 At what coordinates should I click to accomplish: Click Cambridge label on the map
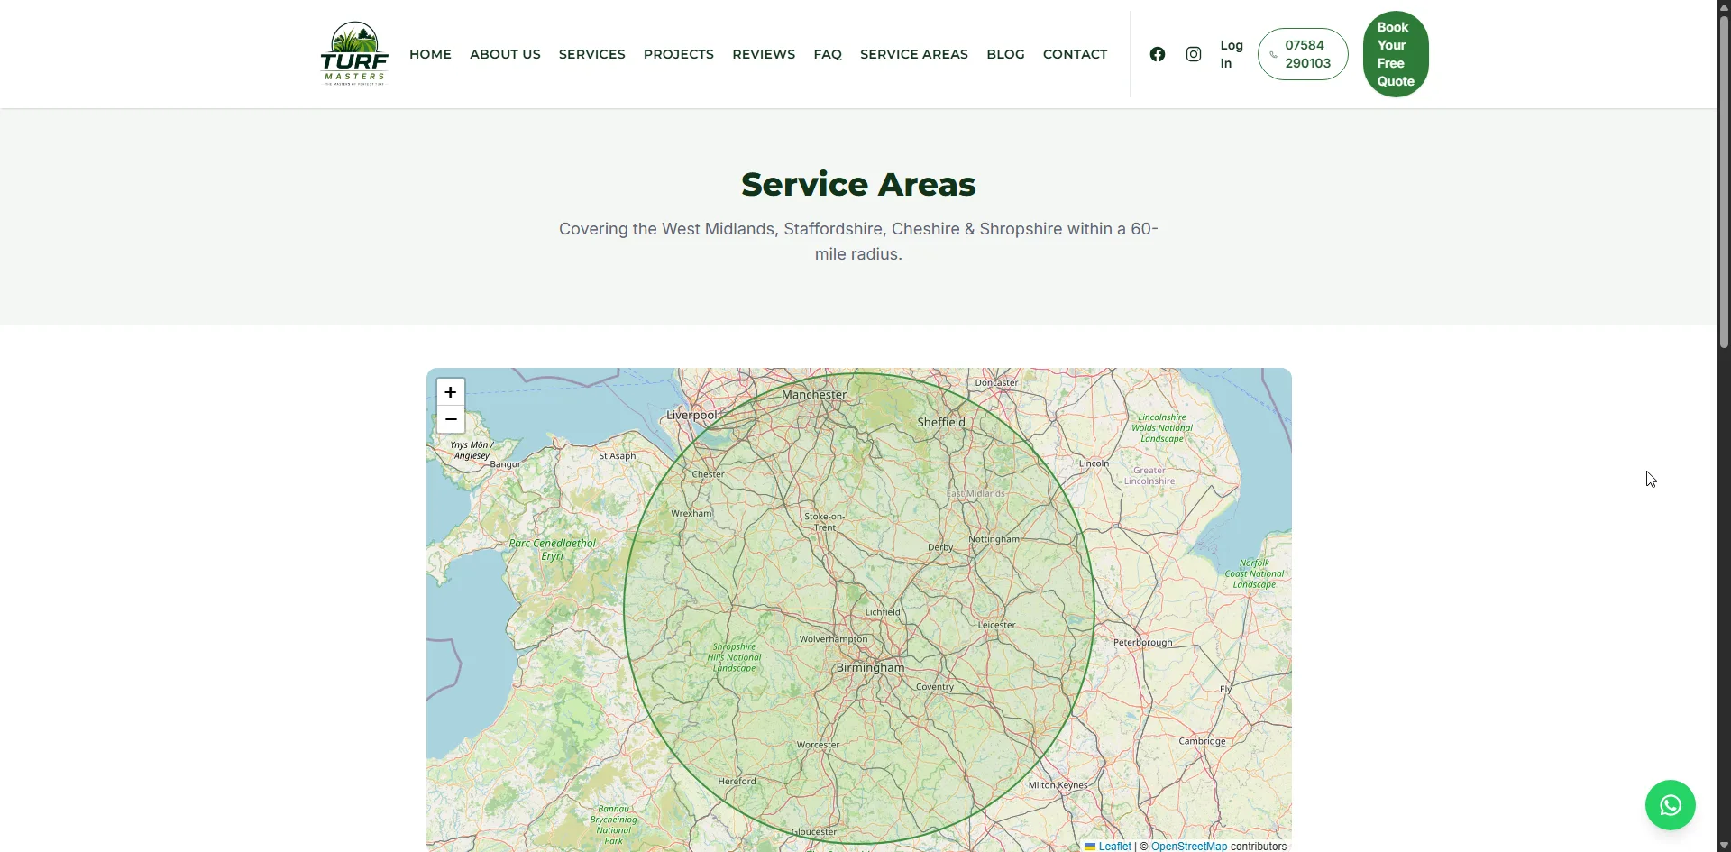tap(1202, 741)
